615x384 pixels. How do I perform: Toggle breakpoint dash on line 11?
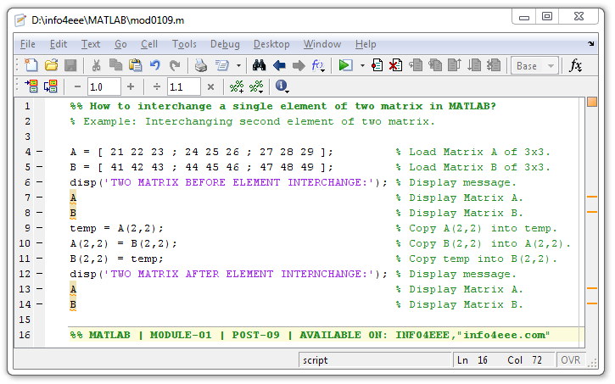coord(40,259)
